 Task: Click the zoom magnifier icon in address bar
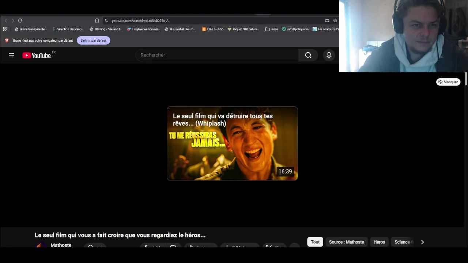click(x=335, y=20)
